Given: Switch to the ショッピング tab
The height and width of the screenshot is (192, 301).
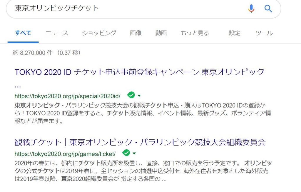Looking at the screenshot, I should point(99,33).
